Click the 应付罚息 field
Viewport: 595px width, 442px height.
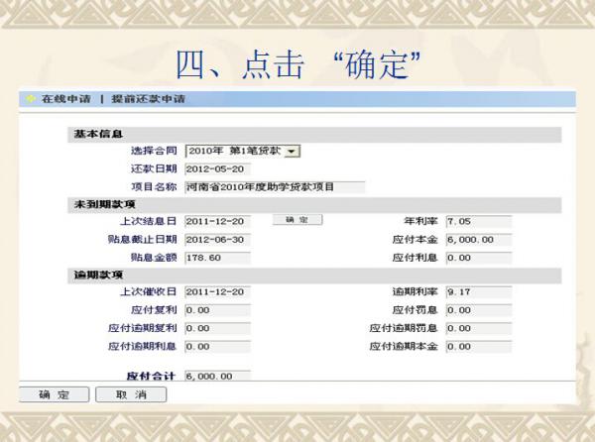point(478,310)
